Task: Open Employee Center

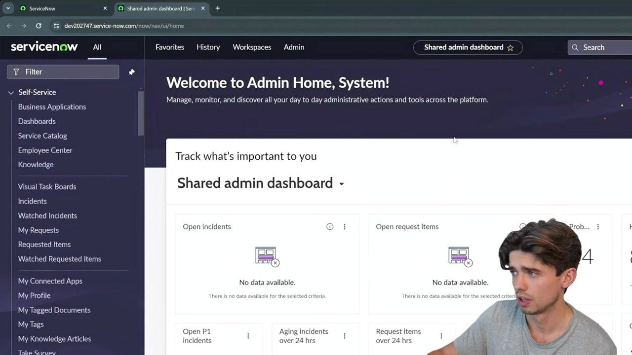Action: pos(45,150)
